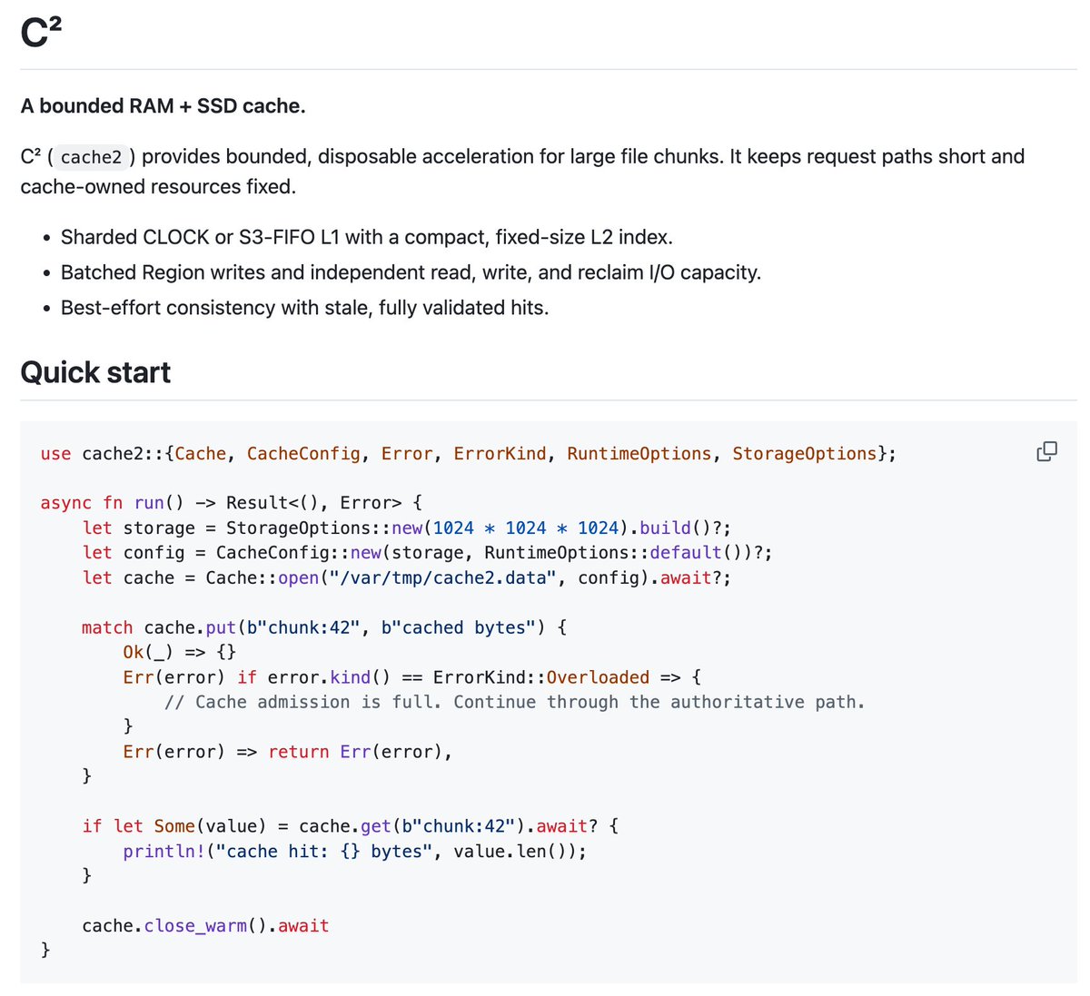This screenshot has width=1090, height=996.
Task: Click the "match cache.put" code line
Action: click(324, 627)
